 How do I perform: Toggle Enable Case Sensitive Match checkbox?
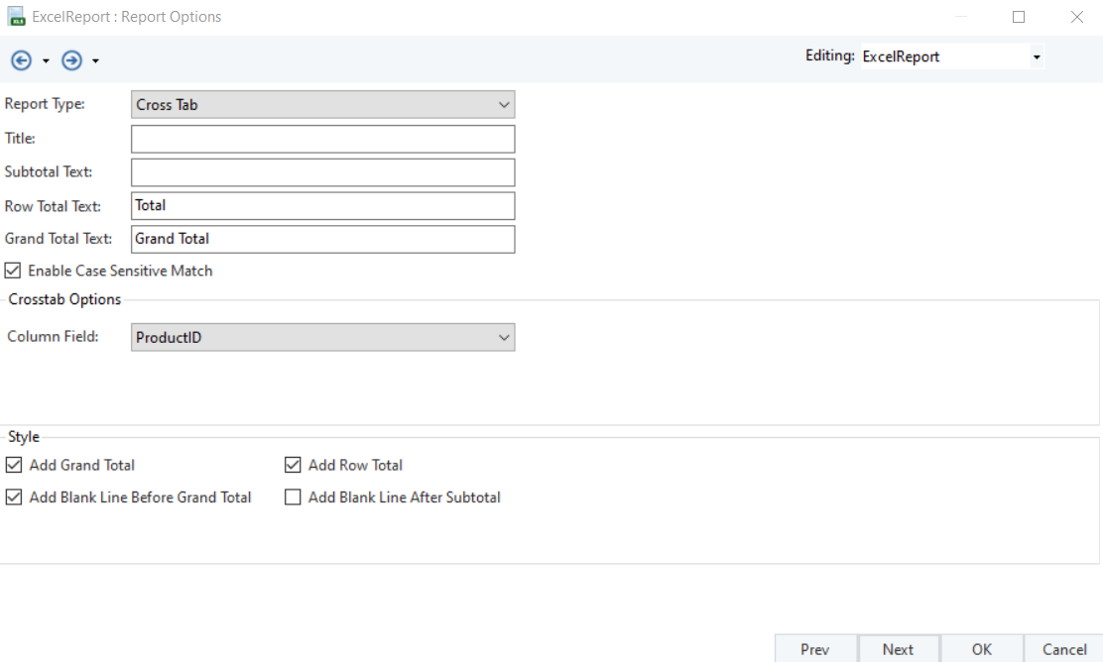pyautogui.click(x=13, y=271)
